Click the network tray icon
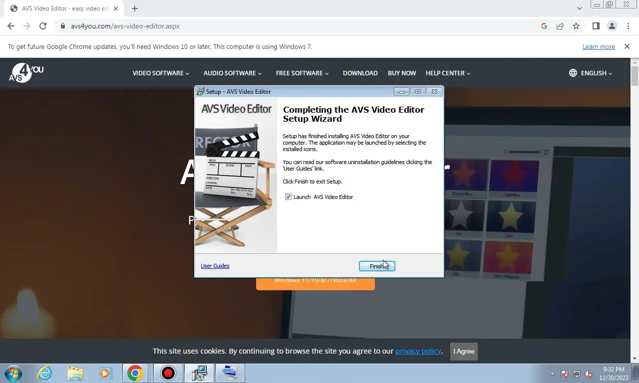Viewport: 639px width, 383px height. (577, 374)
